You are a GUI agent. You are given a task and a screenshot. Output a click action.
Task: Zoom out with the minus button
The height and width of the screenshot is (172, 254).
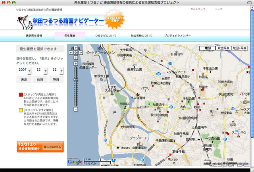(76, 109)
